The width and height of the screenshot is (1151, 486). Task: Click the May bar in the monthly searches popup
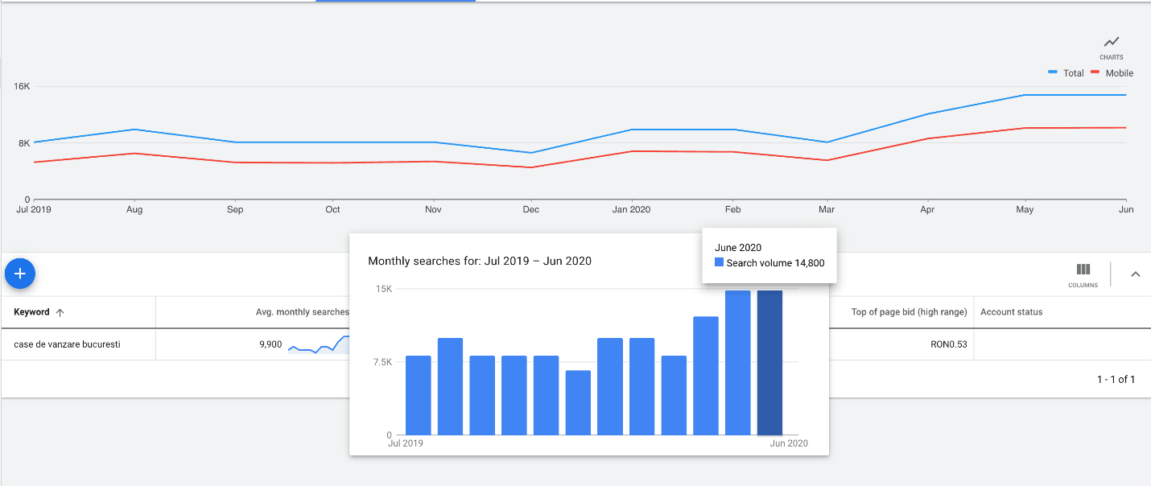click(x=738, y=363)
